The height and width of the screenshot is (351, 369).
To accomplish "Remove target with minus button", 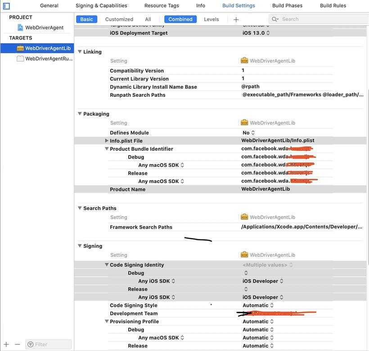I will point(17,344).
